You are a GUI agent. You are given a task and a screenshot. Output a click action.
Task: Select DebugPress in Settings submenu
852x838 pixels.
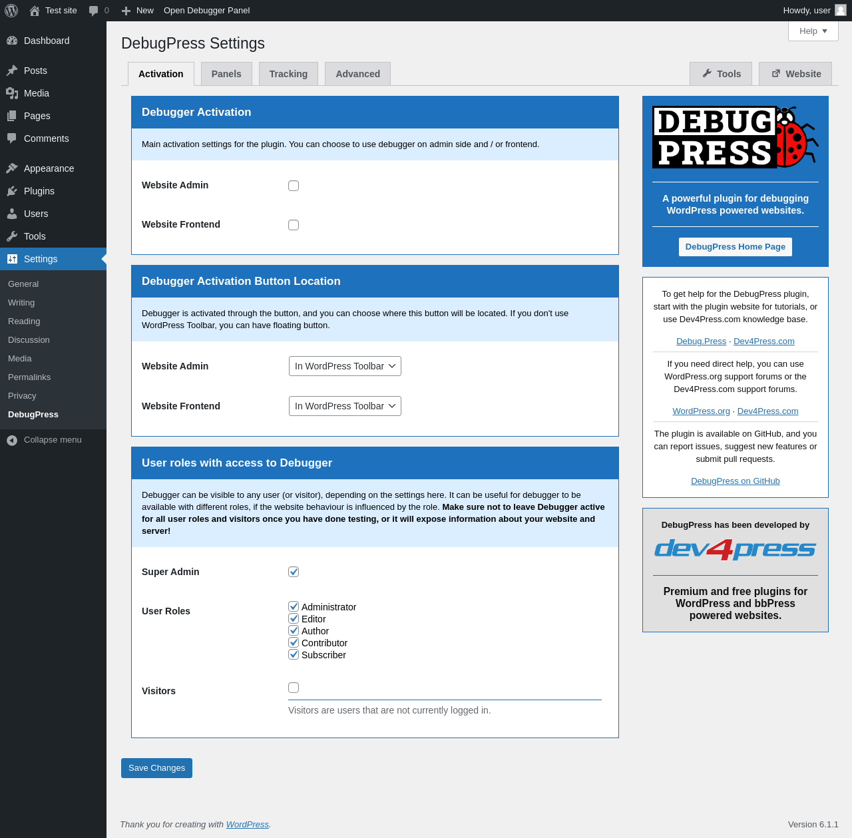(x=33, y=414)
